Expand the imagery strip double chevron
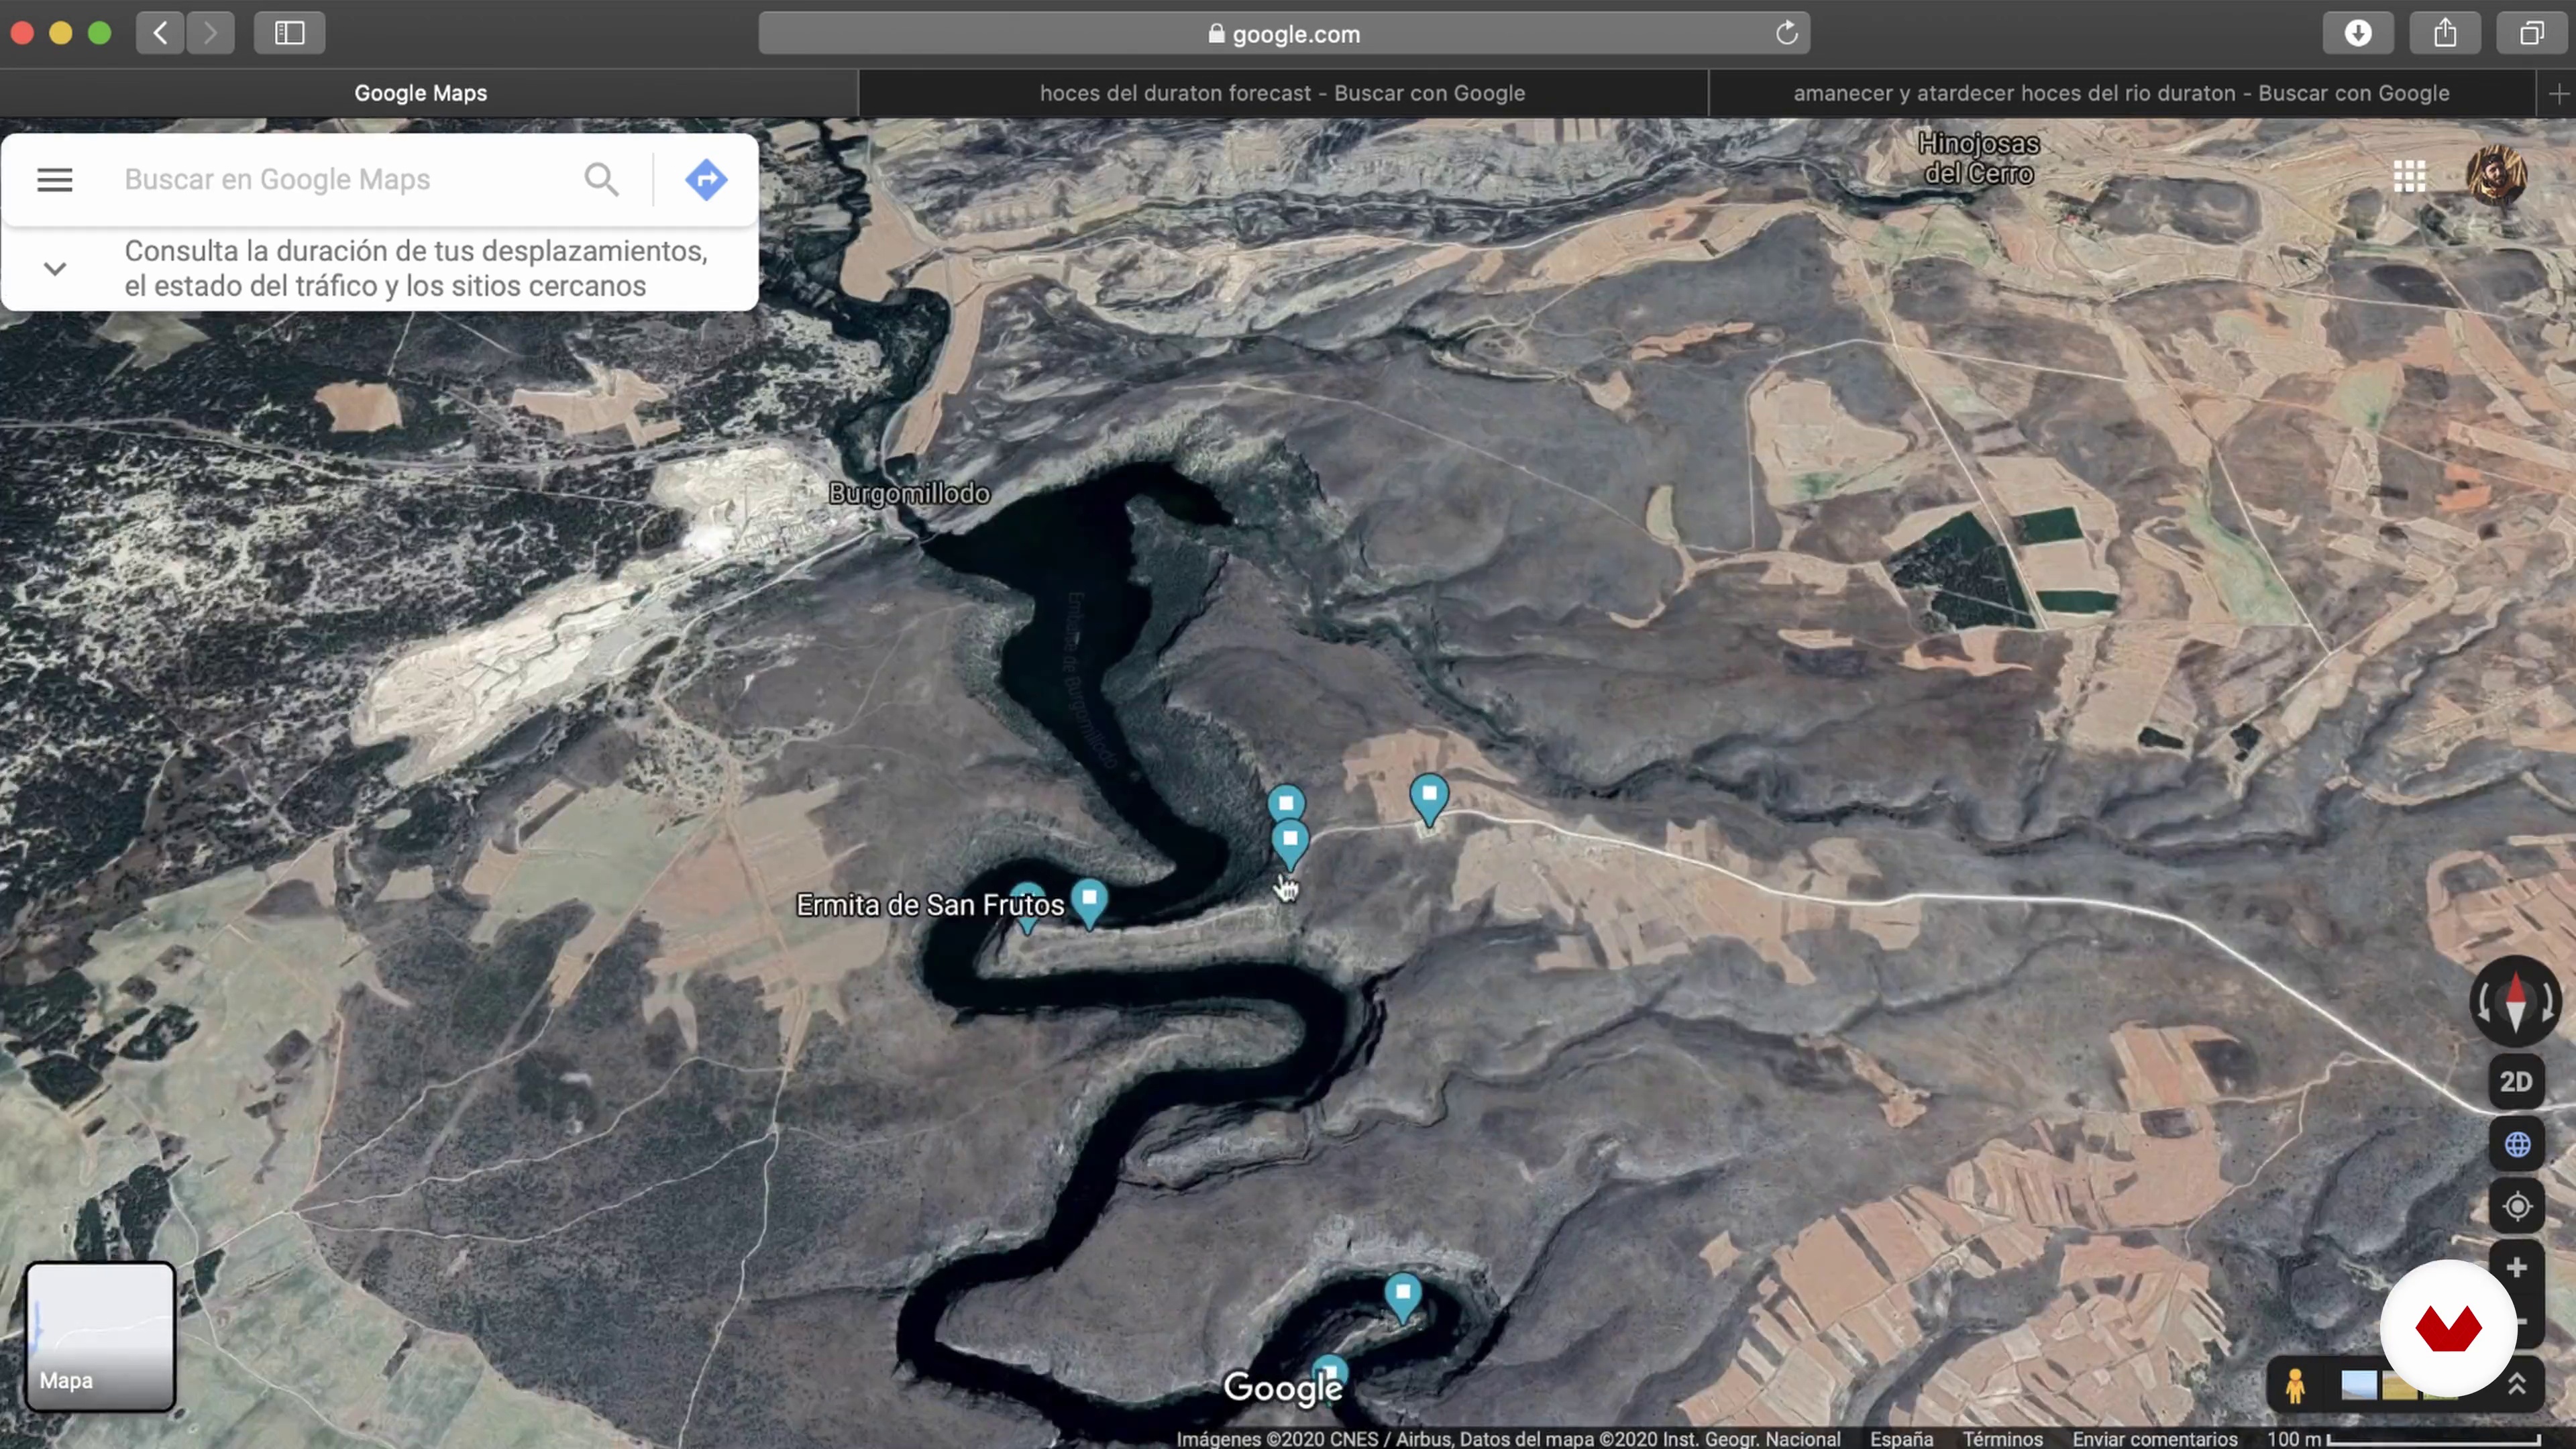Screen dimensions: 2576x1449 2517,1385
